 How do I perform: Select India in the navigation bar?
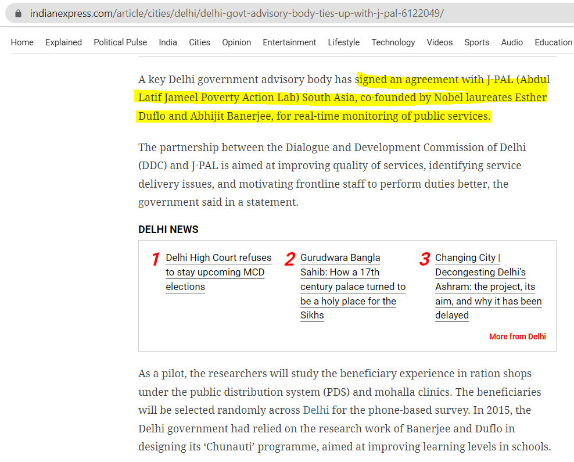(x=168, y=42)
